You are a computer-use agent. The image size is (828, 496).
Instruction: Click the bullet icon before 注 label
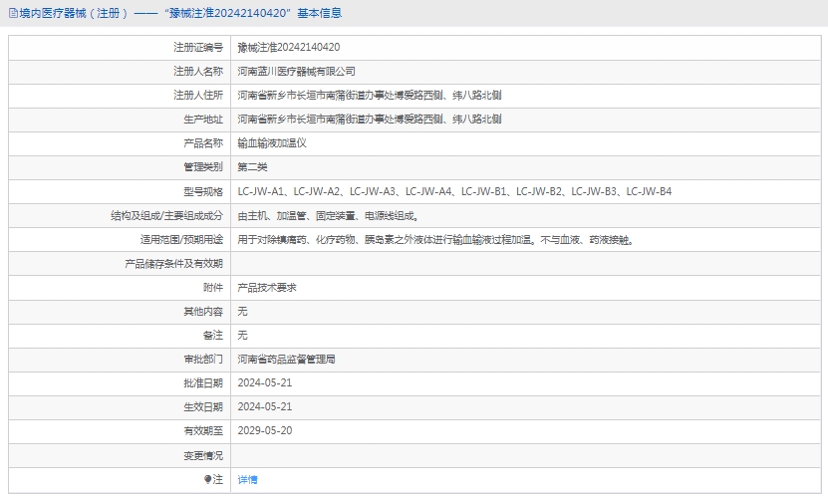pos(208,479)
